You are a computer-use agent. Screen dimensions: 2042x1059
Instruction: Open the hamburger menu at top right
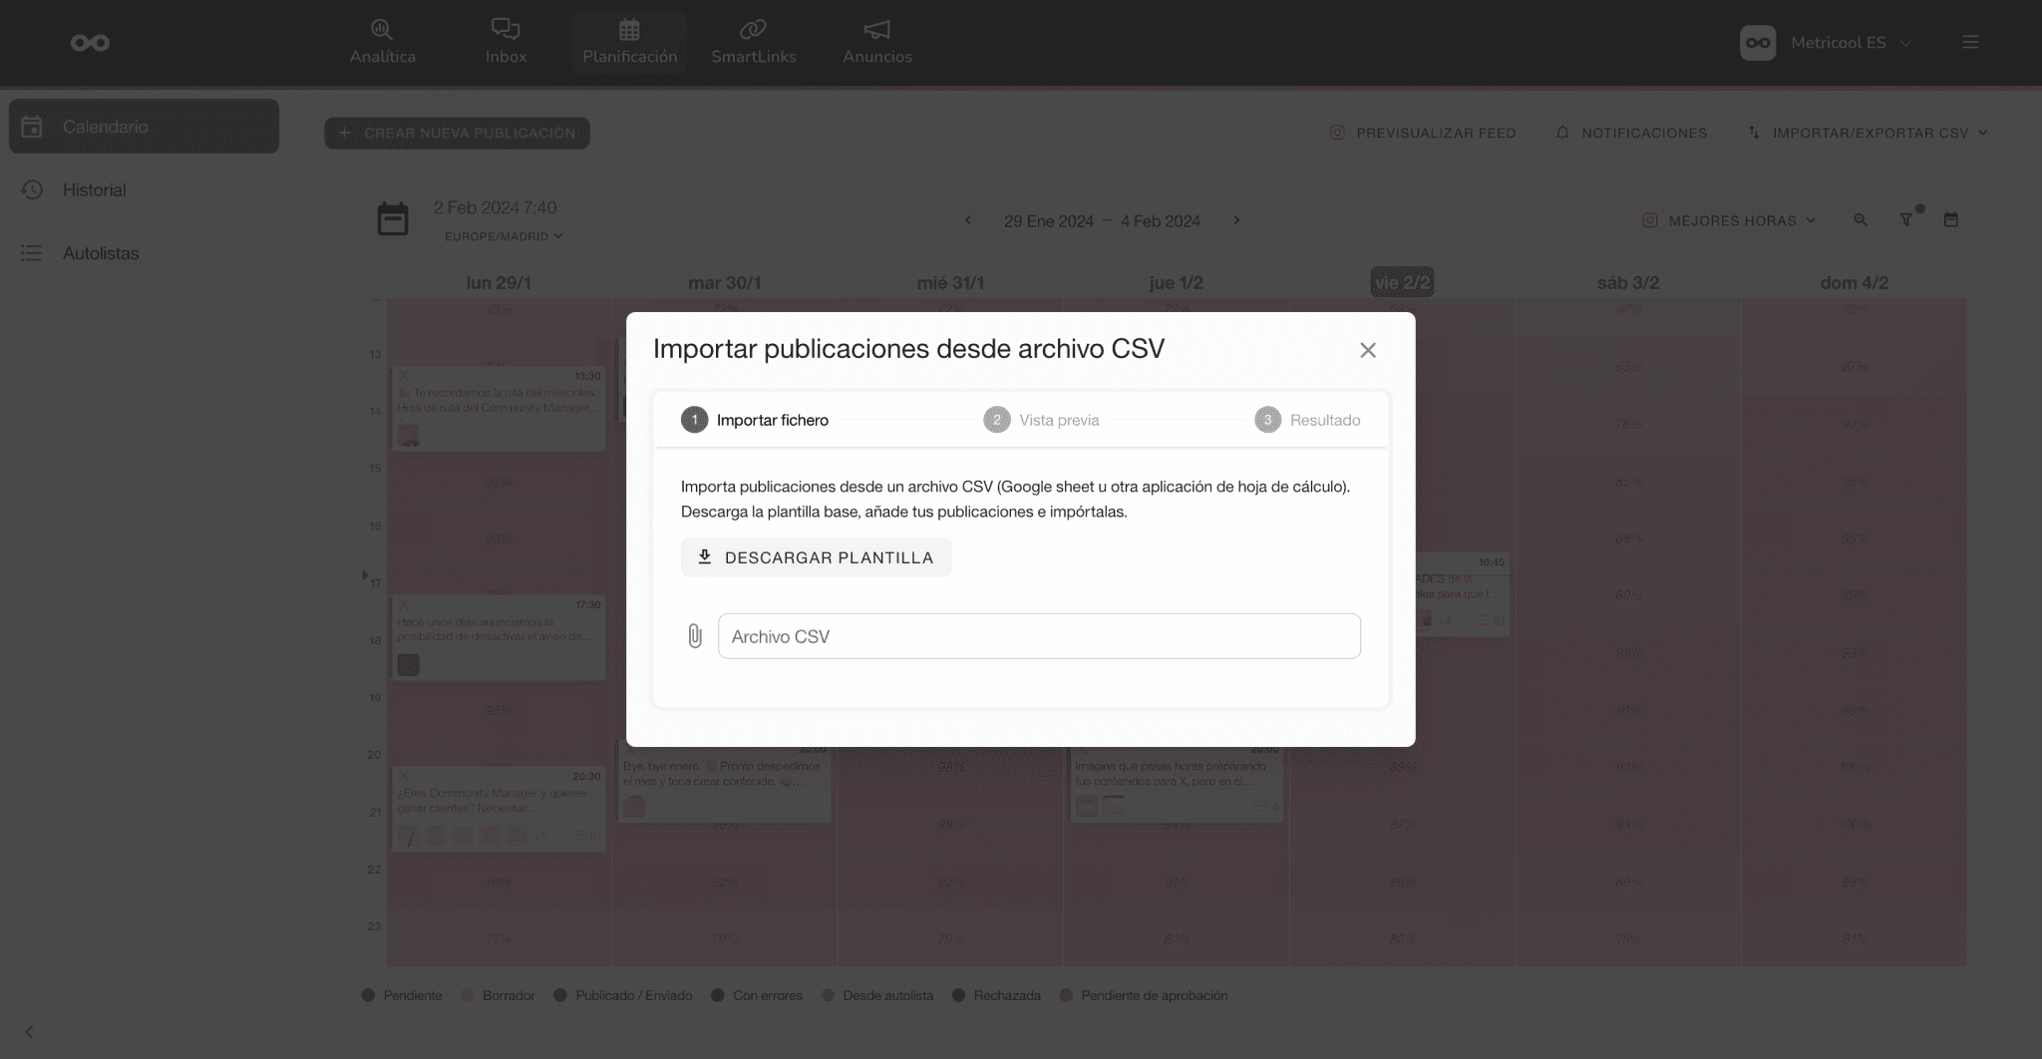[1970, 42]
